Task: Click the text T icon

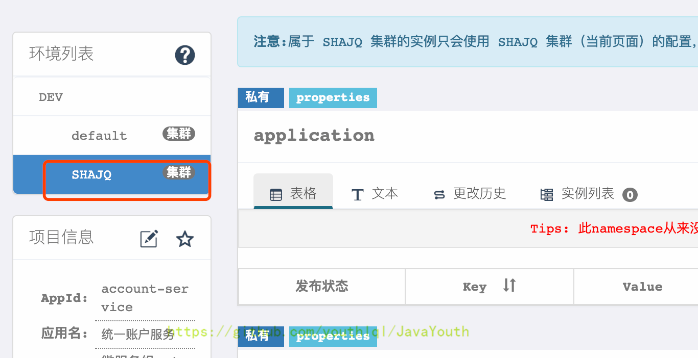Action: [358, 195]
